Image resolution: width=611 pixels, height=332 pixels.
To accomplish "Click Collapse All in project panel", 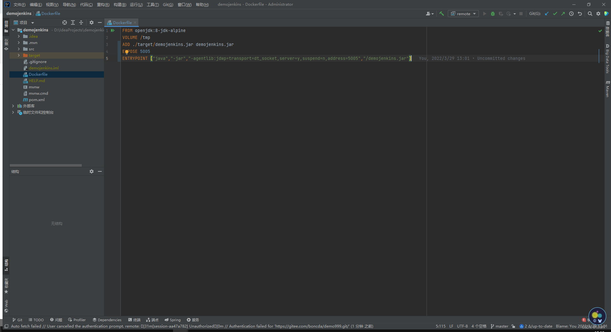I will pos(81,22).
